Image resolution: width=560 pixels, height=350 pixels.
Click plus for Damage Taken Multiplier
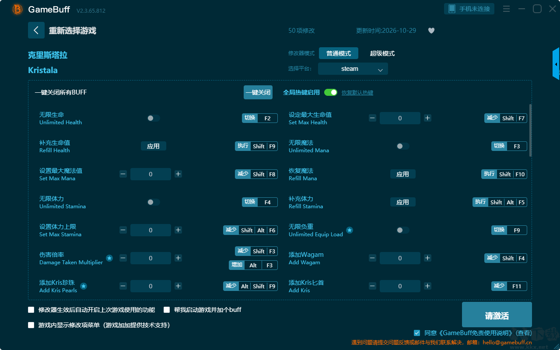[x=178, y=258]
